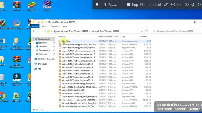Click the search box Buscar en Microsoft Store
202x113 pixels.
[176, 31]
